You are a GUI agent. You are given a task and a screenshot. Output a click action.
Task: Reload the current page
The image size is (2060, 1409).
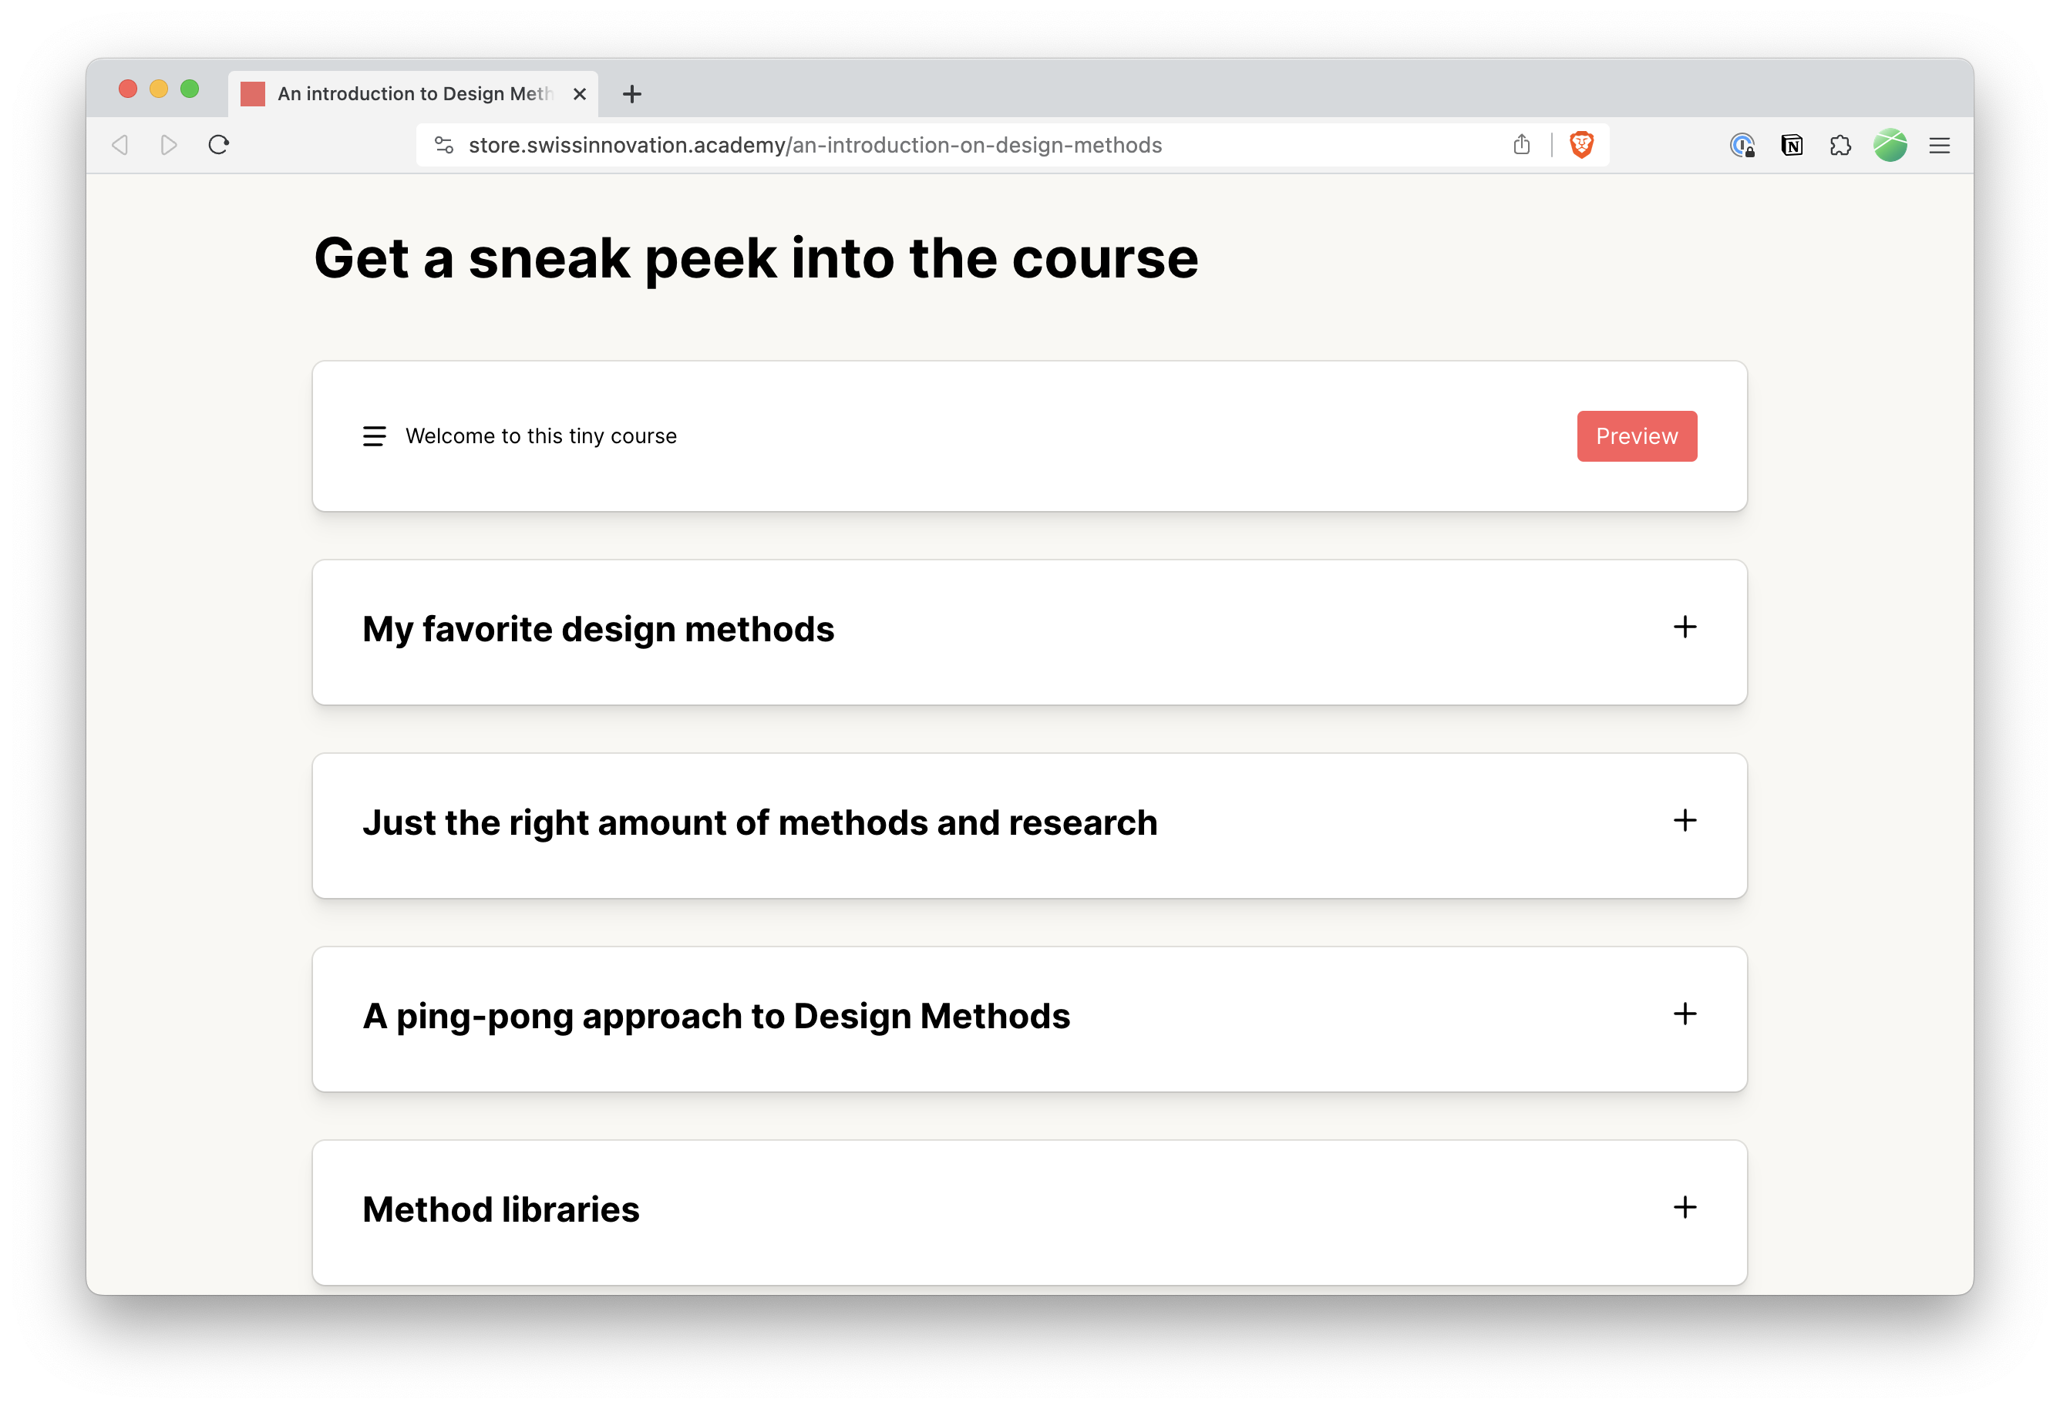[x=219, y=144]
